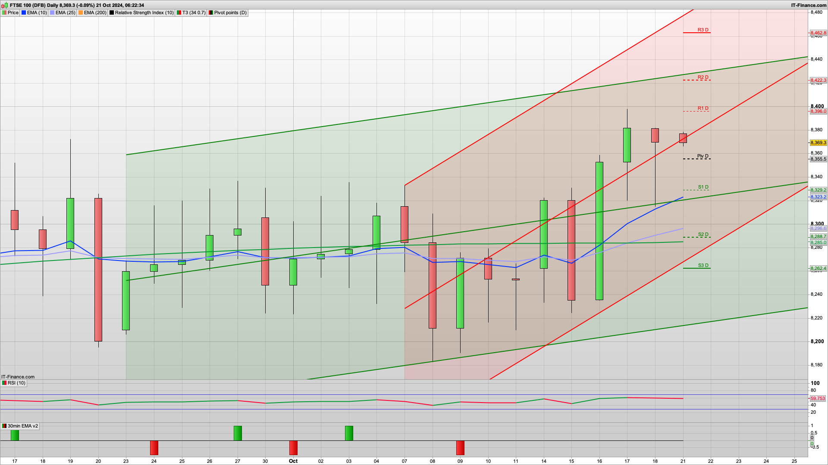Open the Relative Strength Index (10) legend entry

tap(144, 13)
